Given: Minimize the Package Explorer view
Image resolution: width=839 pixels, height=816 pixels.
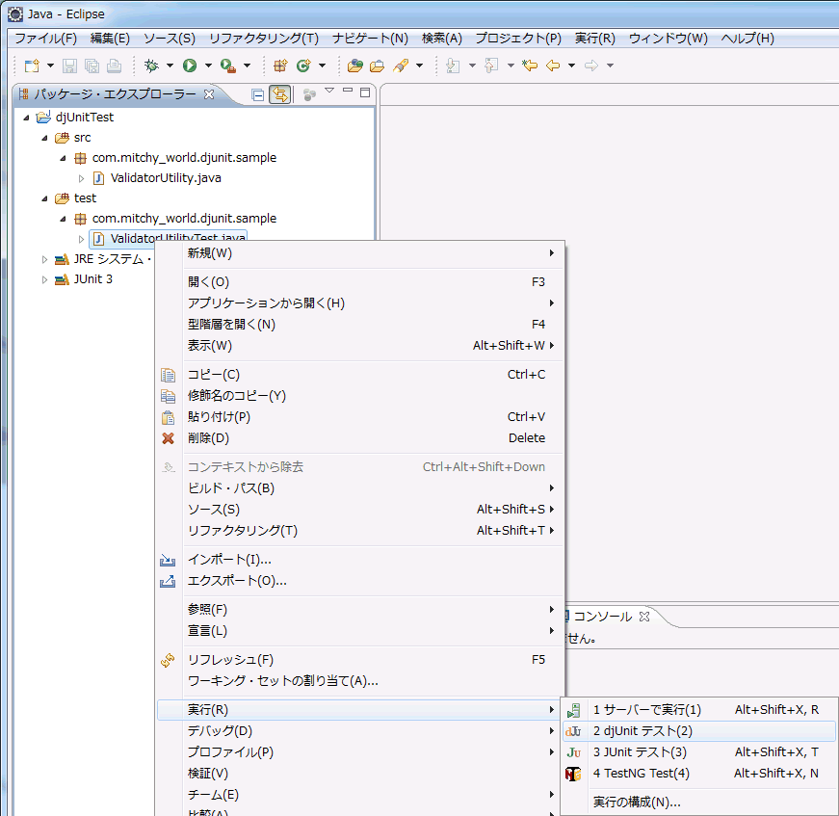Looking at the screenshot, I should pyautogui.click(x=348, y=90).
